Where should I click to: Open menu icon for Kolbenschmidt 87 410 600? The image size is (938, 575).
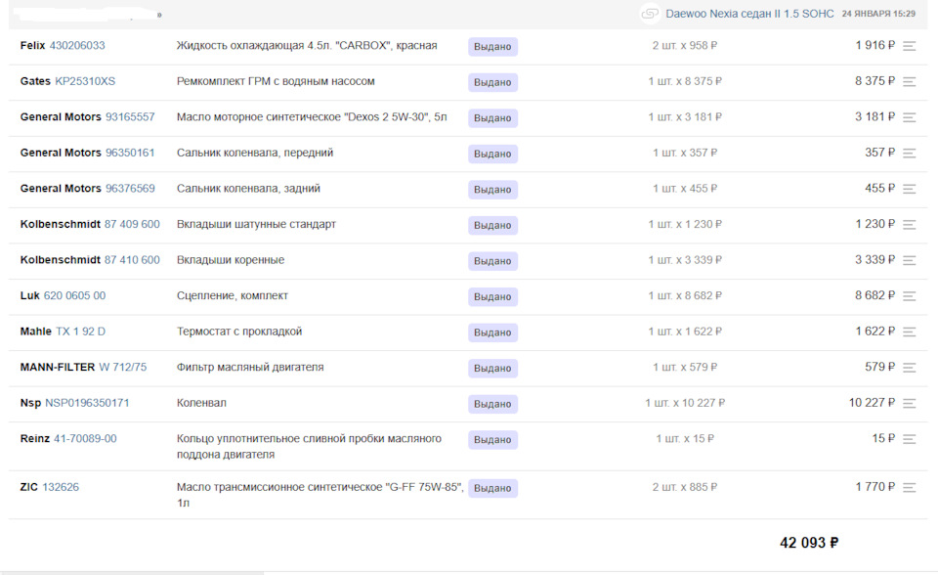[x=910, y=260]
